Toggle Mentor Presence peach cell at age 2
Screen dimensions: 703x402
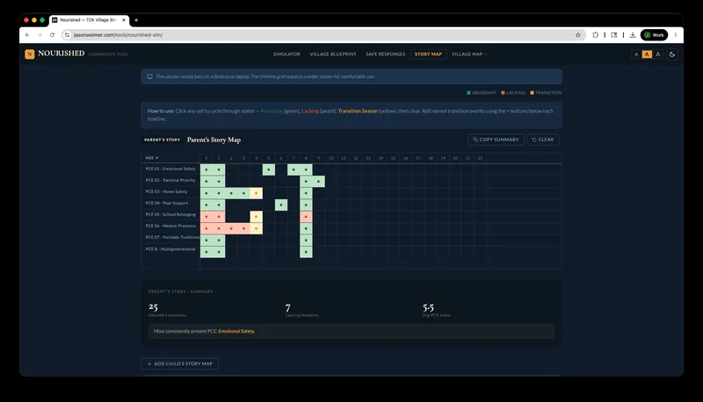pyautogui.click(x=231, y=228)
